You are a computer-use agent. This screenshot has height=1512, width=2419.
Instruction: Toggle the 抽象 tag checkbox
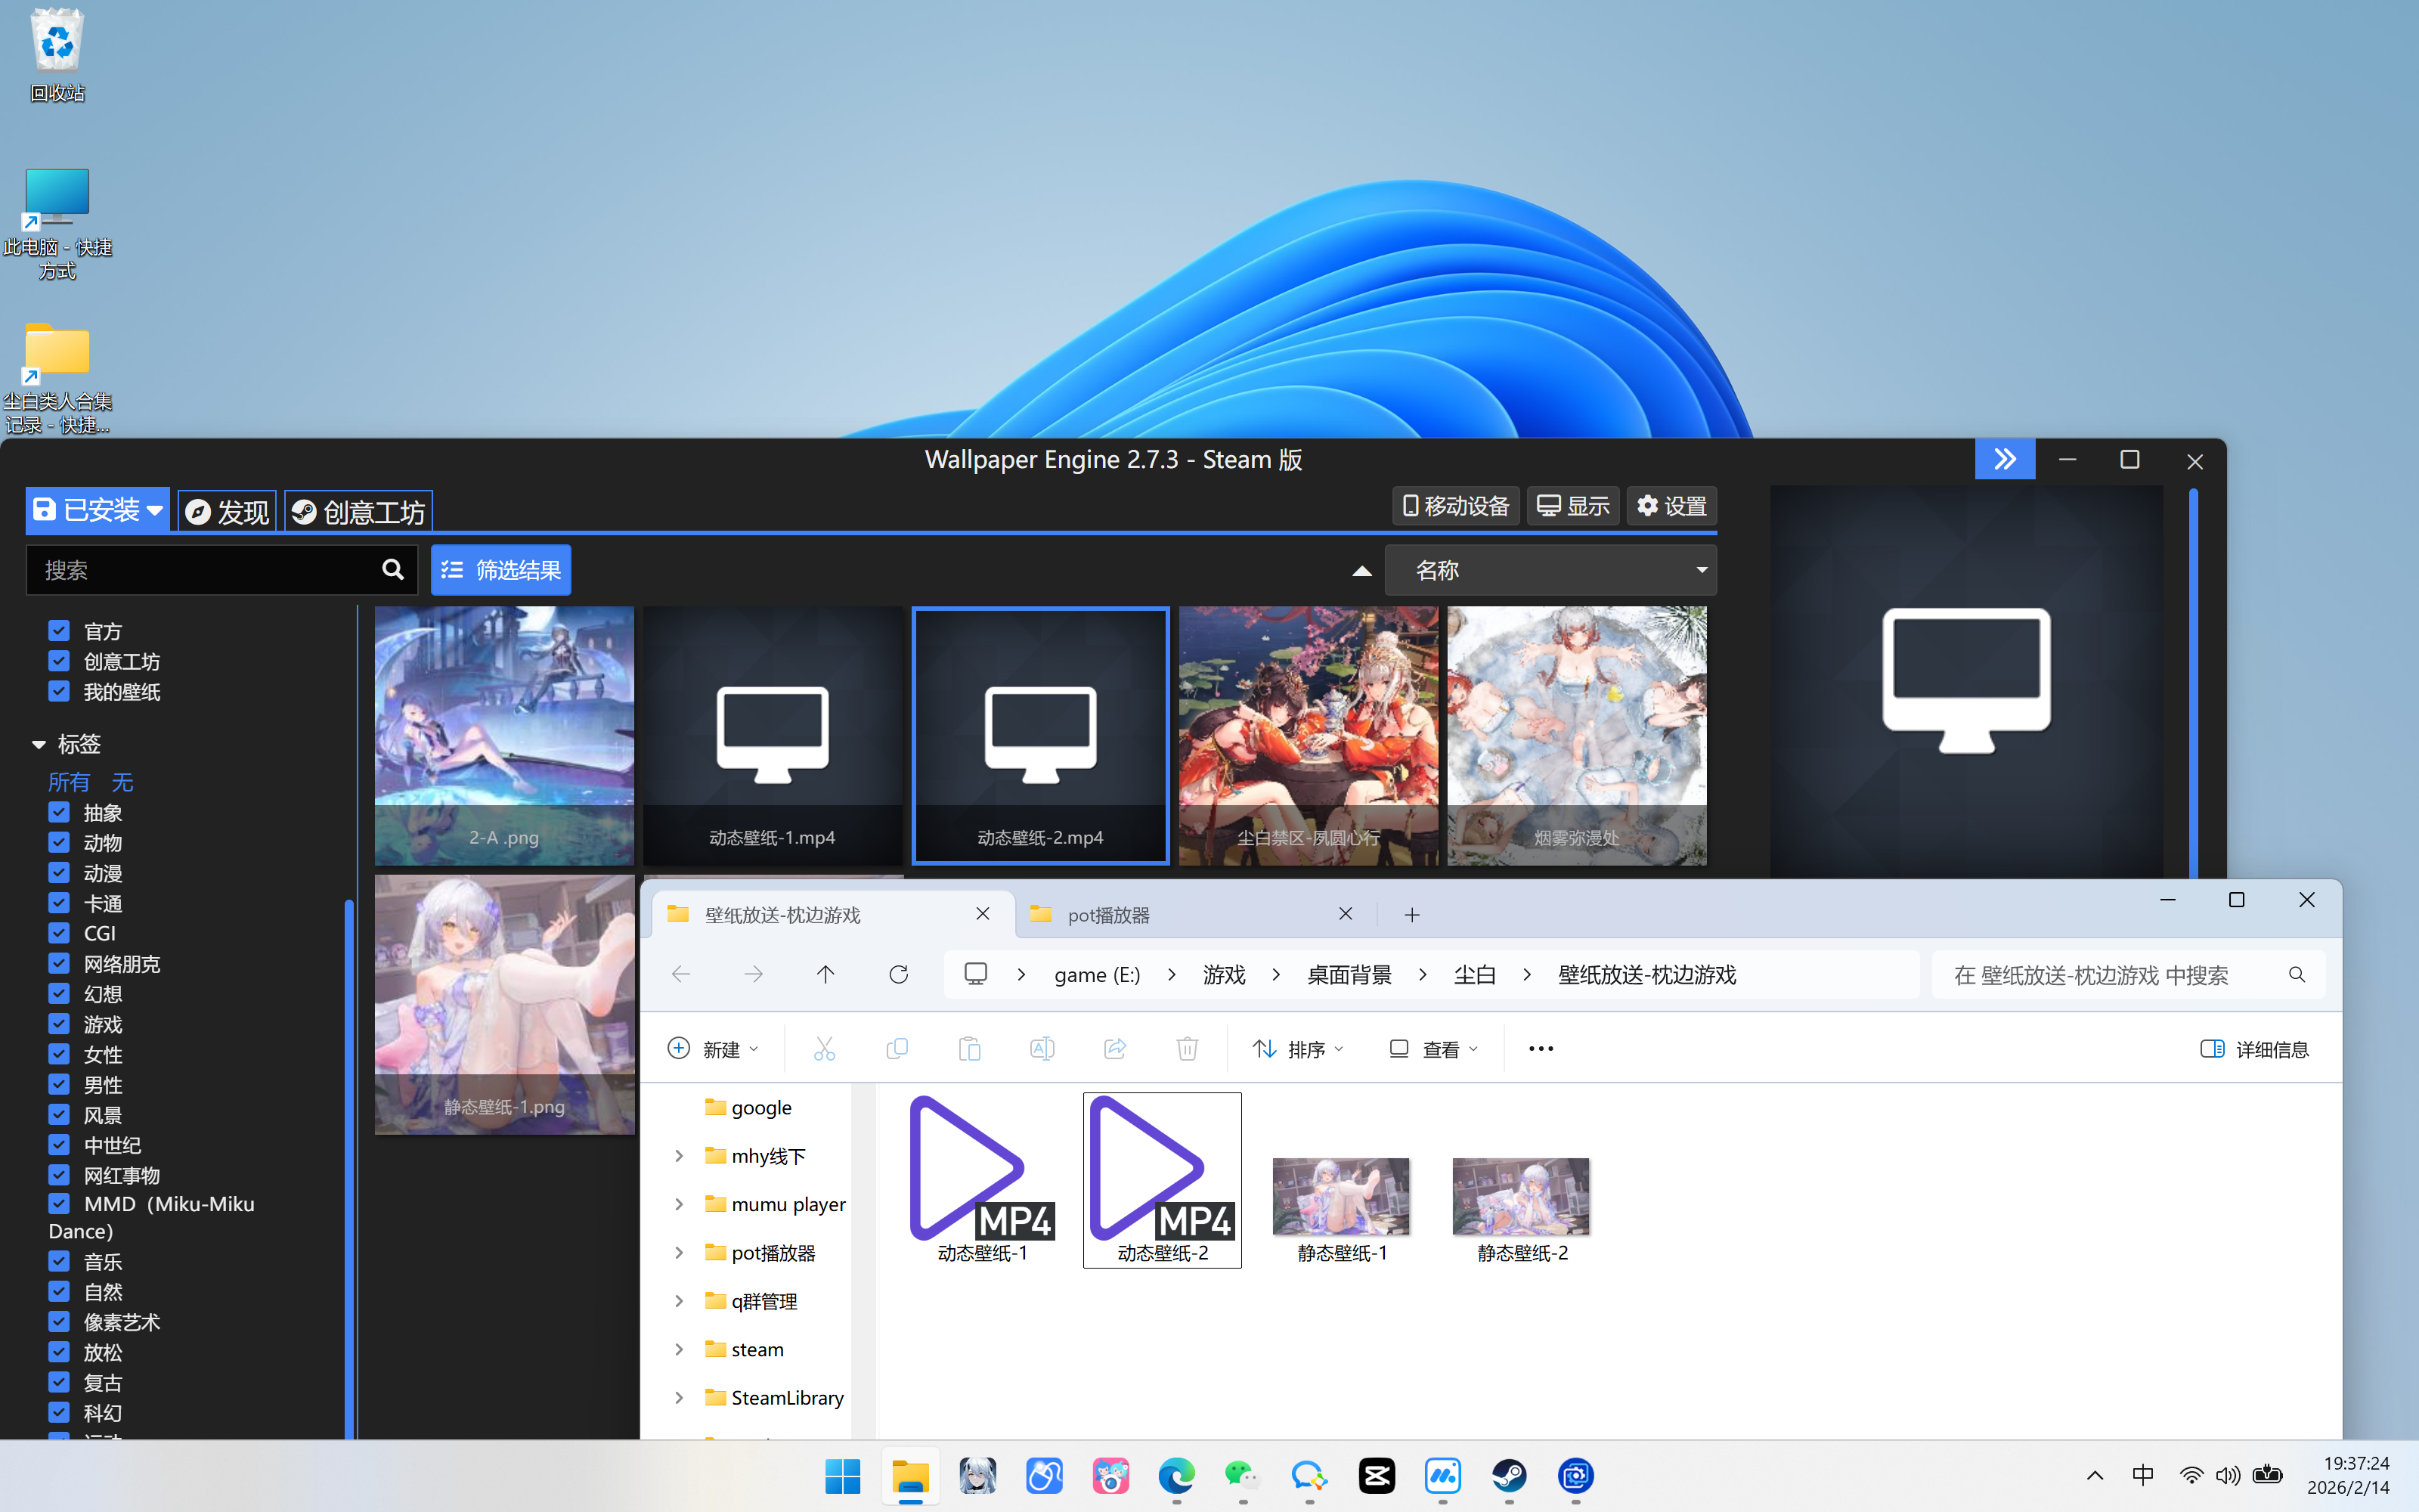click(59, 812)
